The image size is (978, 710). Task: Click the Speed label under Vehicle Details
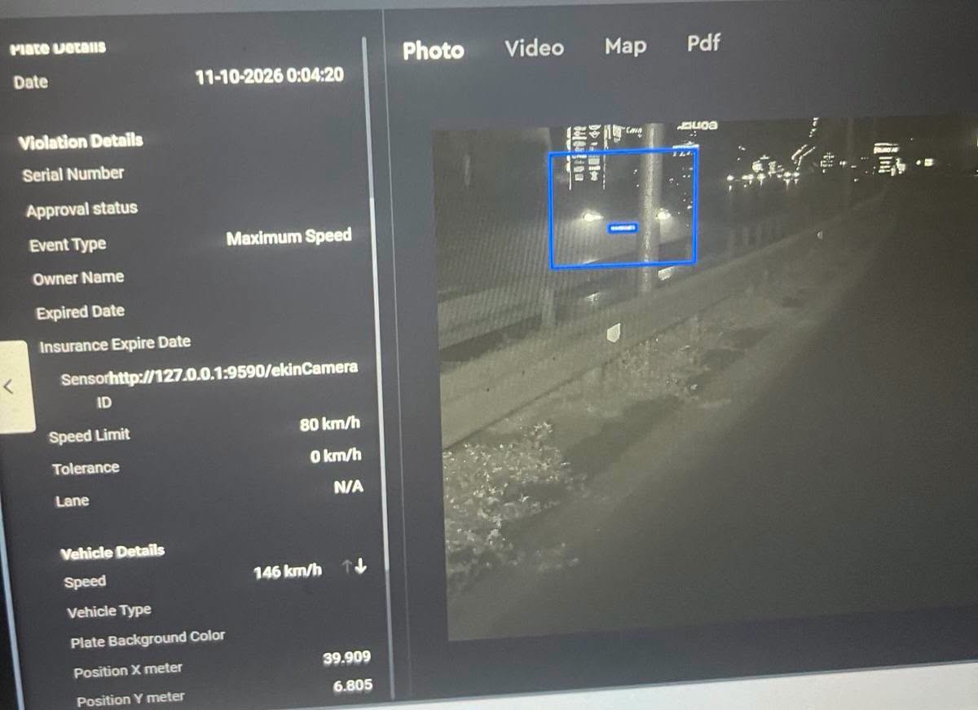85,582
